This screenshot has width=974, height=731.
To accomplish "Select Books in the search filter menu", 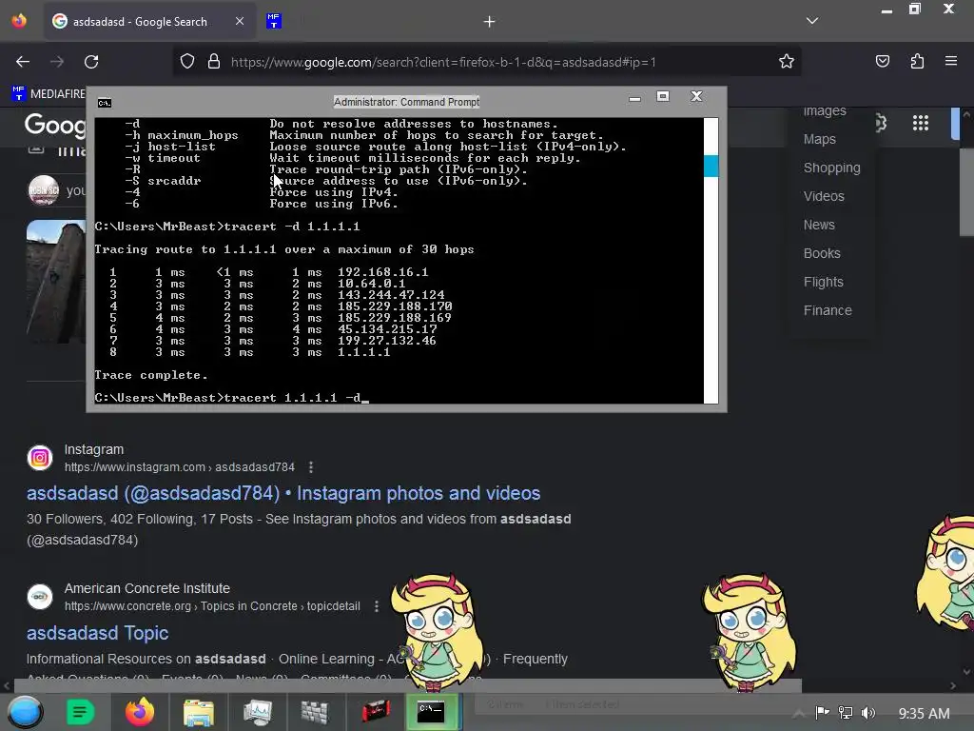I will coord(821,253).
